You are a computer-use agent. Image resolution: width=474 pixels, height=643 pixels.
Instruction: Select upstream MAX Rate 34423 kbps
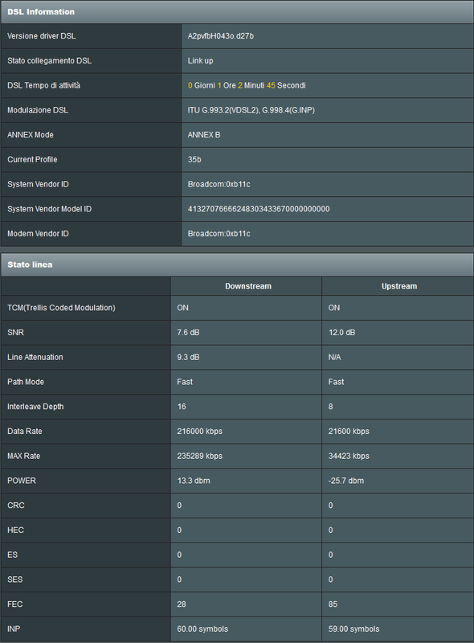[x=349, y=456]
